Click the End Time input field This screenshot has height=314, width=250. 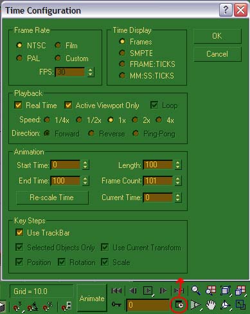tap(66, 181)
